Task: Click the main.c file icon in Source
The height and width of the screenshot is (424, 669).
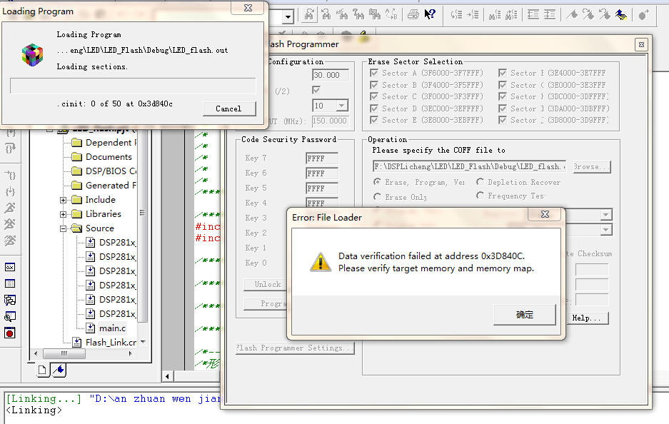Action: pyautogui.click(x=91, y=328)
